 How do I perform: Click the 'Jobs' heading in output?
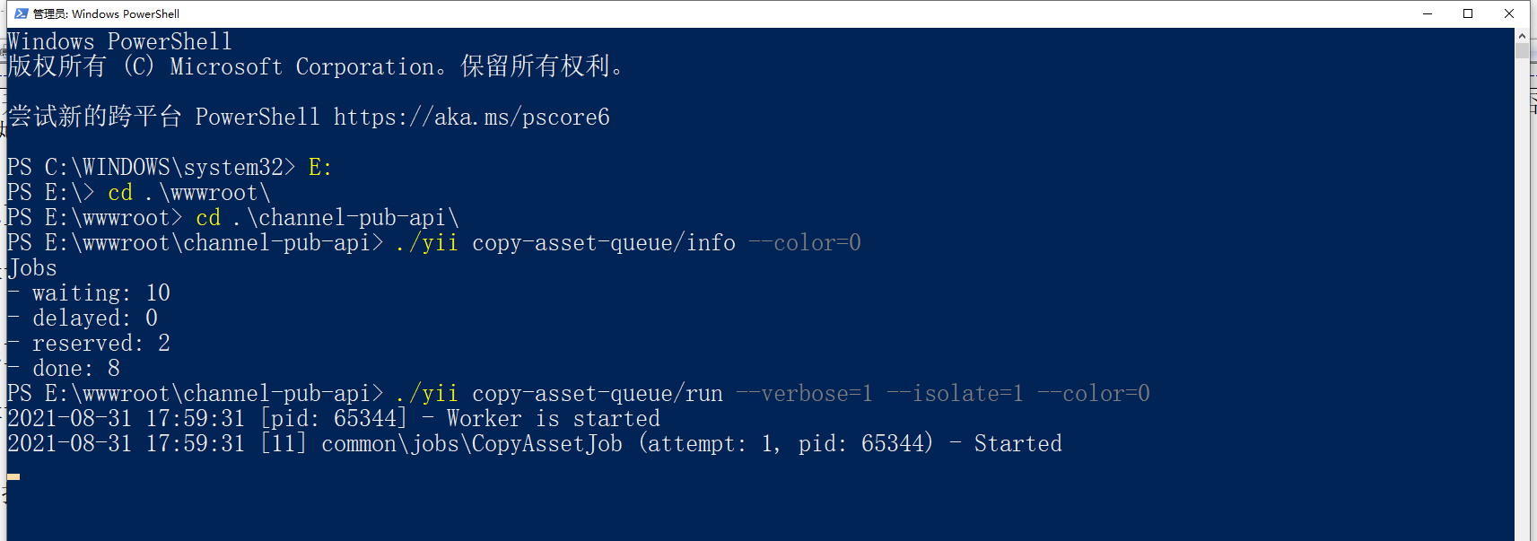click(32, 268)
